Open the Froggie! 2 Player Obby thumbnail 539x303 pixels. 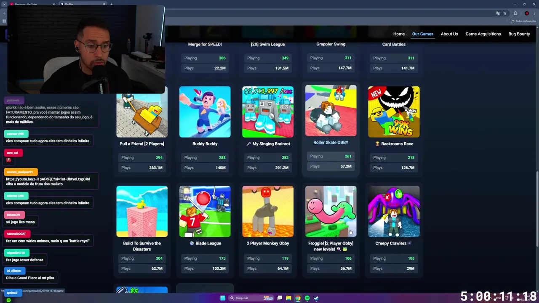331,211
